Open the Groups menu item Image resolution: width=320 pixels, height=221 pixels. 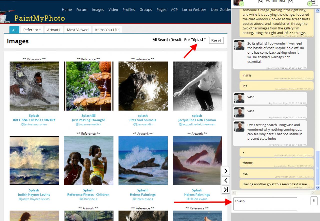point(146,10)
